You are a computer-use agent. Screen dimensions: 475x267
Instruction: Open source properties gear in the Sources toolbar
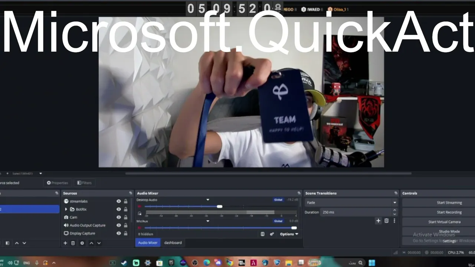[82, 243]
